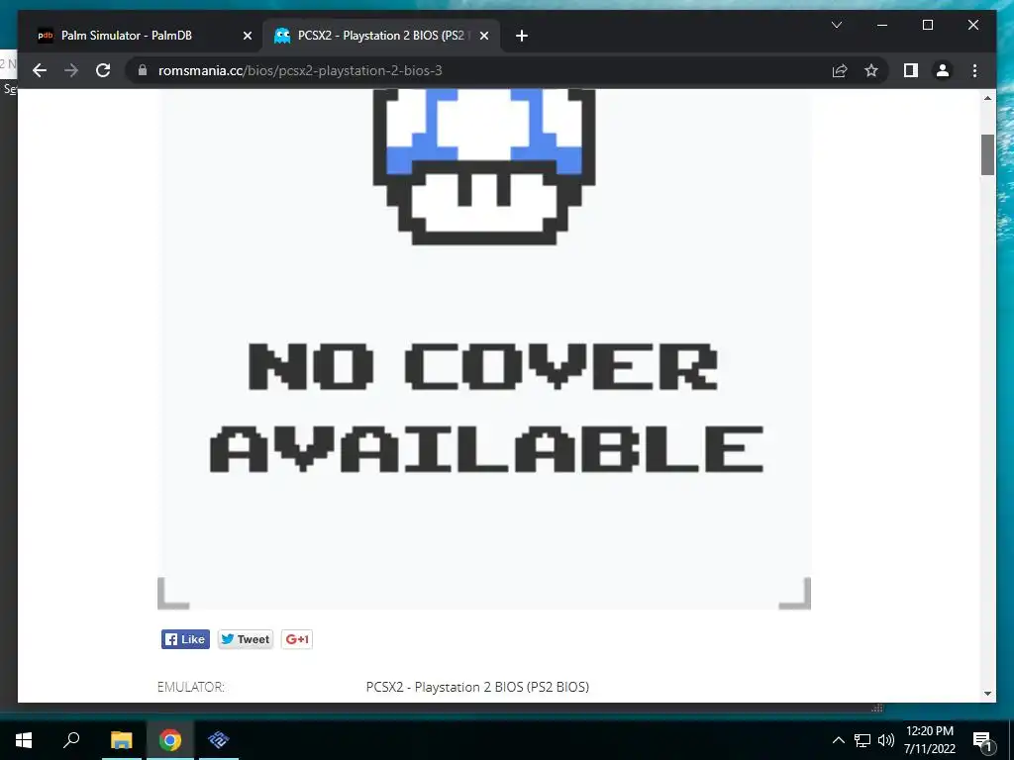Screen dimensions: 1014x760
Task: Click the No Cover Available image
Action: (x=483, y=349)
